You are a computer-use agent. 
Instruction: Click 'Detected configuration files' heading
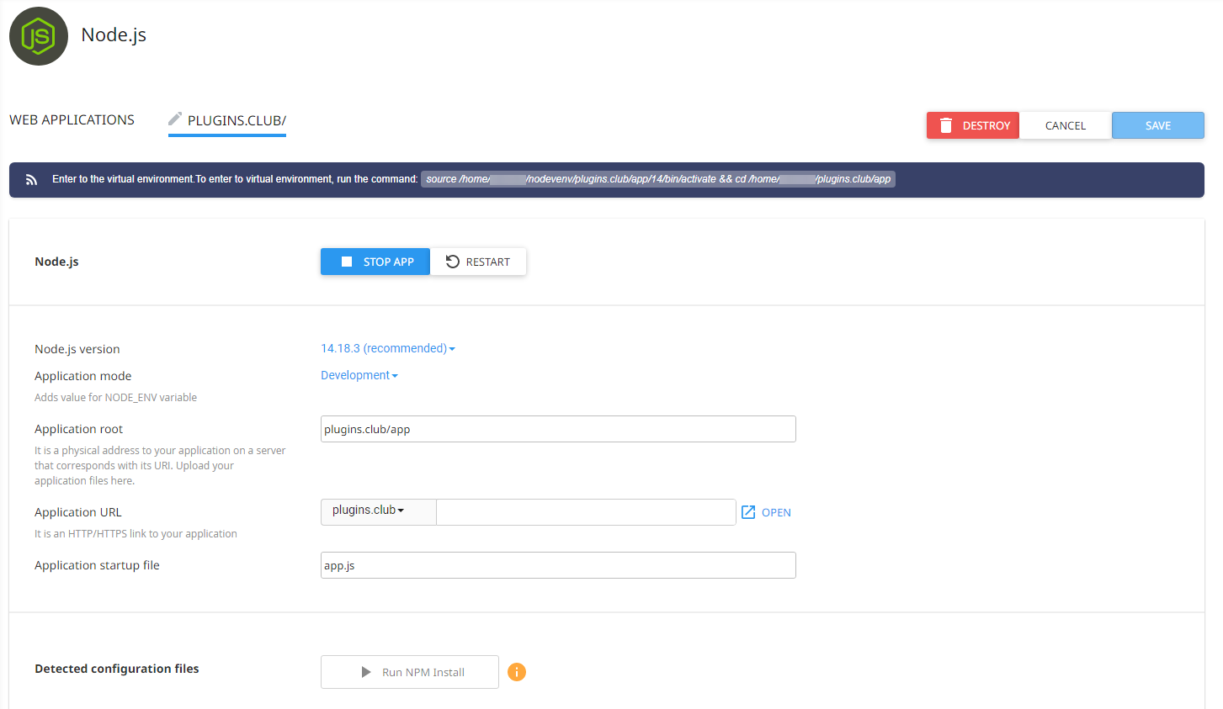117,669
